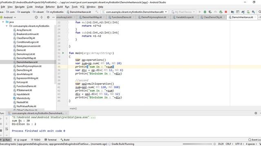Switch to DemoHashMap.kt editor tab
Screen dimensions: 261x146
(92, 17)
